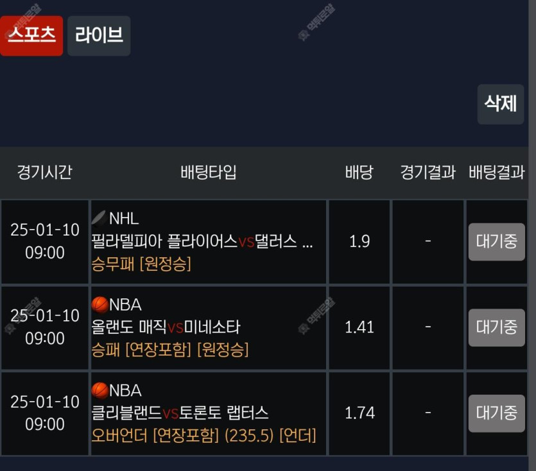Click the 경기결과 column header
536x471 pixels.
(428, 172)
